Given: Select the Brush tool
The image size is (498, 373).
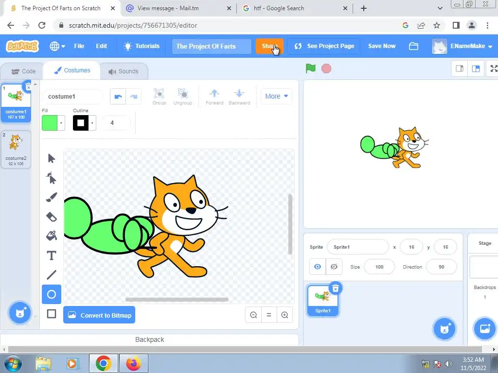Looking at the screenshot, I should pos(52,197).
